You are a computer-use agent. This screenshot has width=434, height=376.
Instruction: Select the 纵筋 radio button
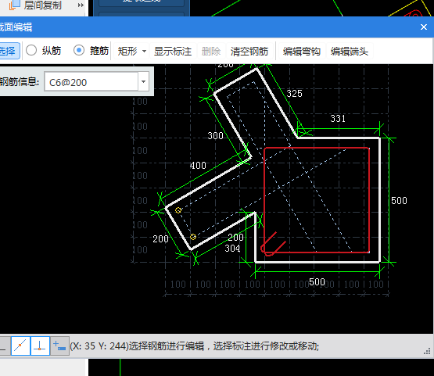point(31,51)
